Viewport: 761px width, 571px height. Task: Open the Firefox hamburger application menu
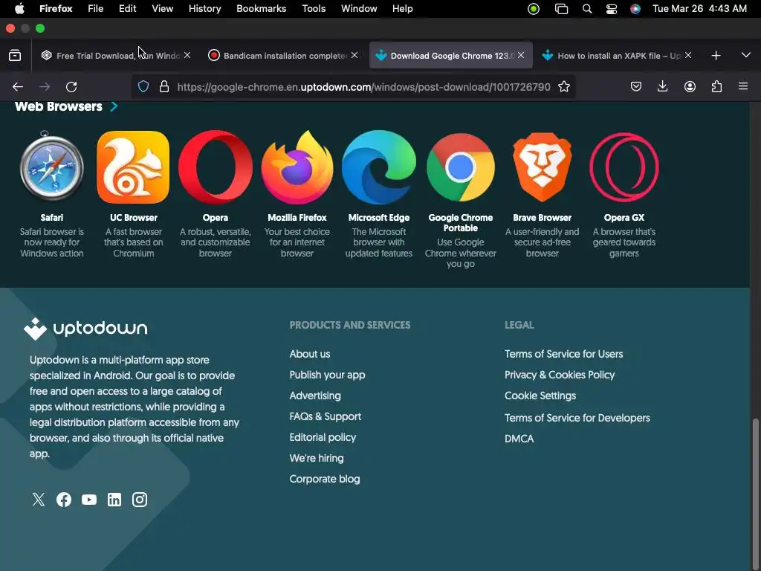[743, 86]
